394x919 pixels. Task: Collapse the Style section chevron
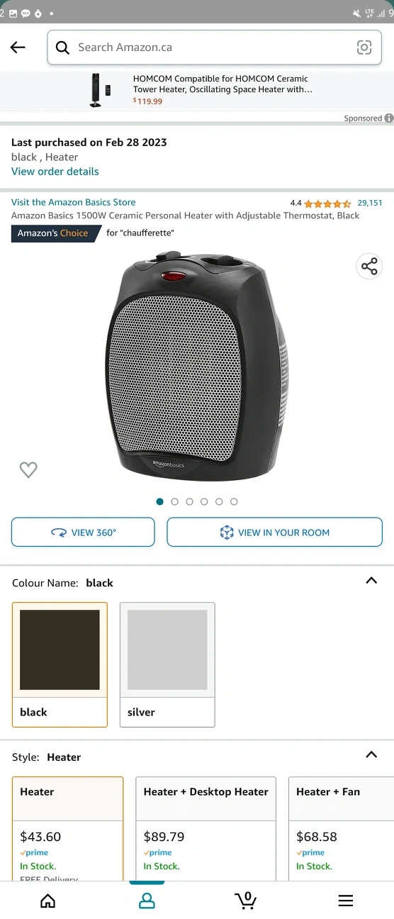[x=371, y=755]
